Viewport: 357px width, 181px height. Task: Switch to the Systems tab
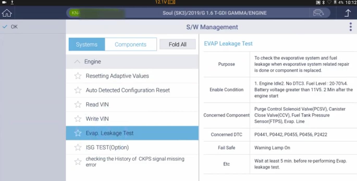[x=87, y=44]
